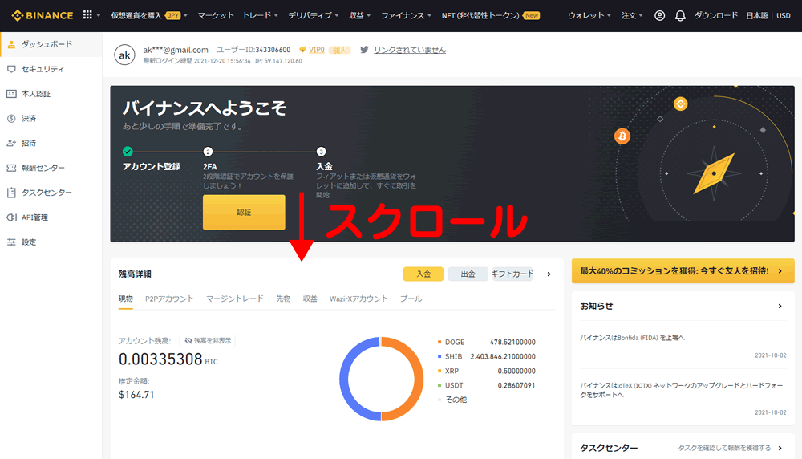
Task: Select the settings sliders icon
Action: pos(11,242)
